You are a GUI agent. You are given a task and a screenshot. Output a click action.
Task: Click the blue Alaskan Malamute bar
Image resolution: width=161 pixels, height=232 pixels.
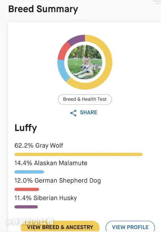click(x=29, y=172)
